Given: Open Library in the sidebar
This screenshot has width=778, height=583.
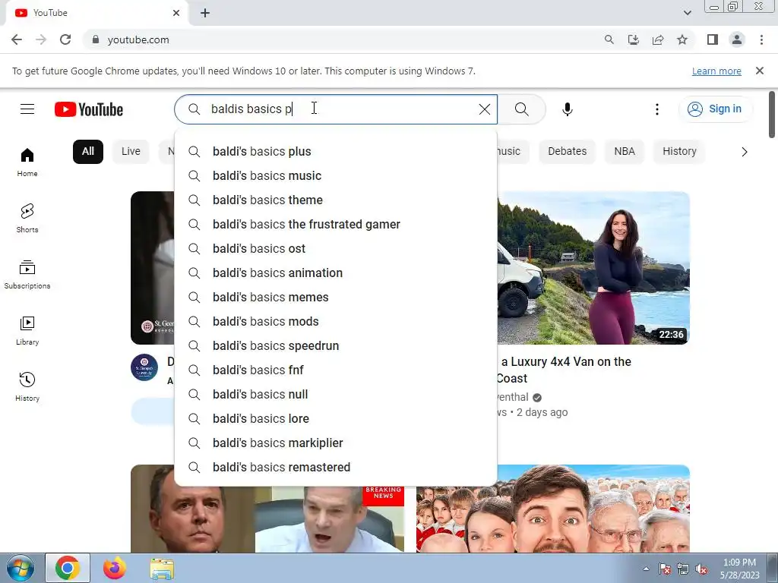Looking at the screenshot, I should (x=27, y=331).
